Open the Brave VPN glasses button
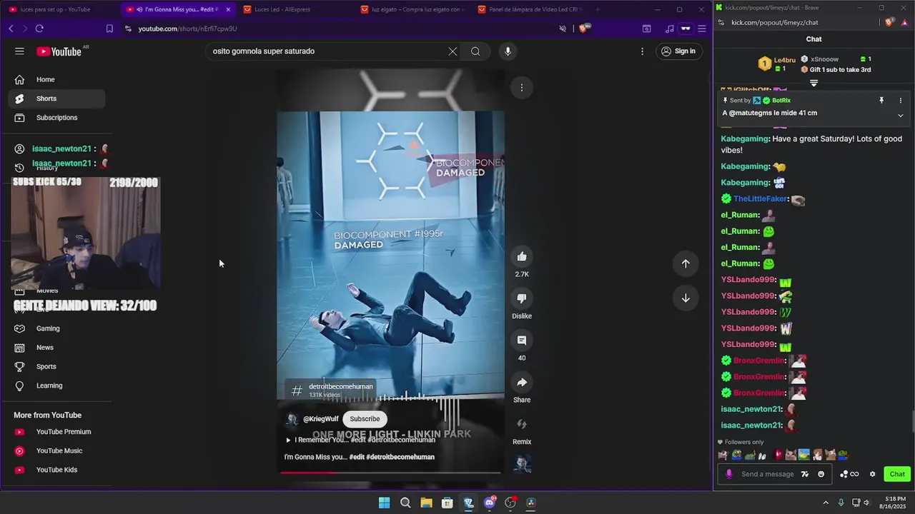The image size is (915, 514). (x=686, y=29)
